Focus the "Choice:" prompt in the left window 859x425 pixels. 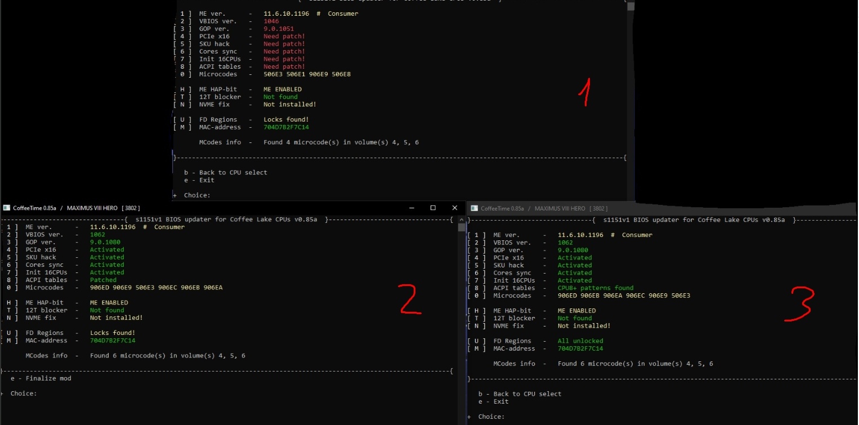(24, 393)
